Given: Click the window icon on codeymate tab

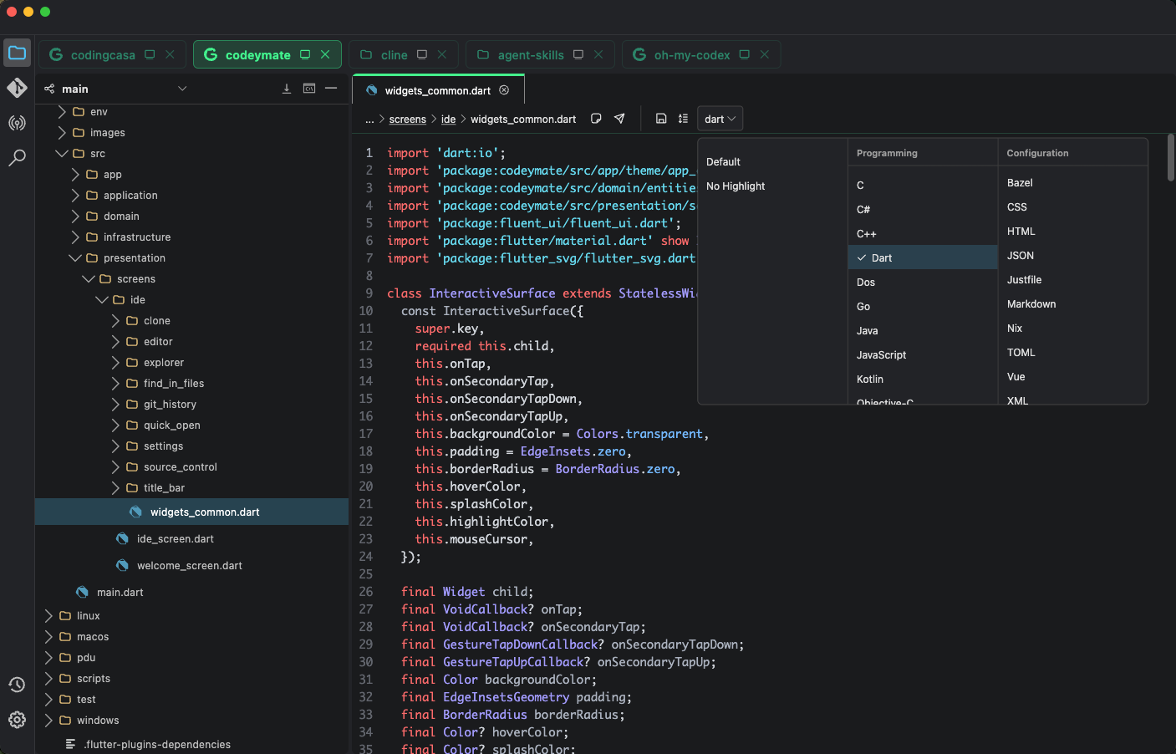Looking at the screenshot, I should coord(305,54).
